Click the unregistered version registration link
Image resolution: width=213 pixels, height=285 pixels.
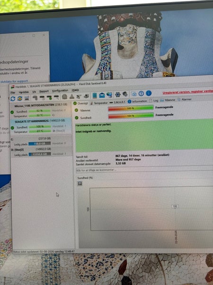coord(187,92)
